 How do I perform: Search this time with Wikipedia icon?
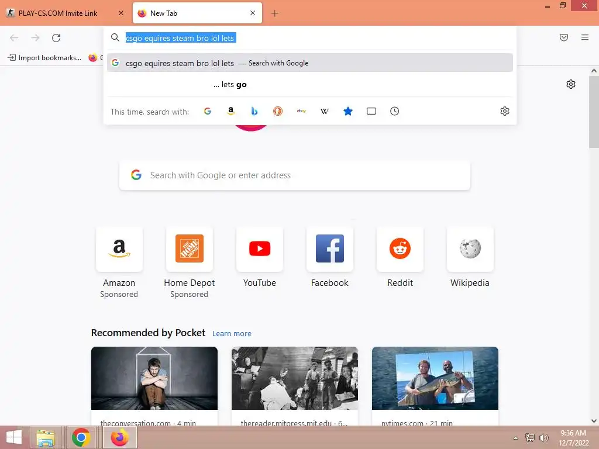pos(325,111)
